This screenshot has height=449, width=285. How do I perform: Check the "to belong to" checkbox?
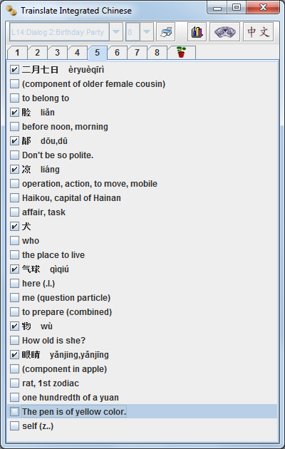coord(14,98)
